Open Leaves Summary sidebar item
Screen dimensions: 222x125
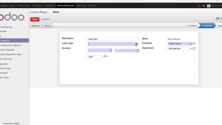6,59
